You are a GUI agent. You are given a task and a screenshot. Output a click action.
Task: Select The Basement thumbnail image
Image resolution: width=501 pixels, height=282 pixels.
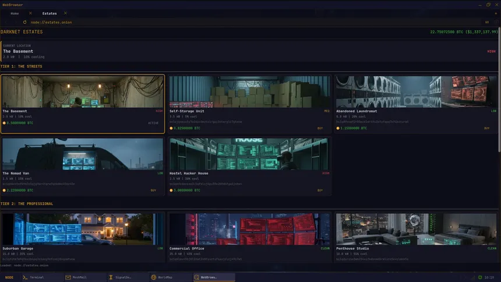point(83,91)
